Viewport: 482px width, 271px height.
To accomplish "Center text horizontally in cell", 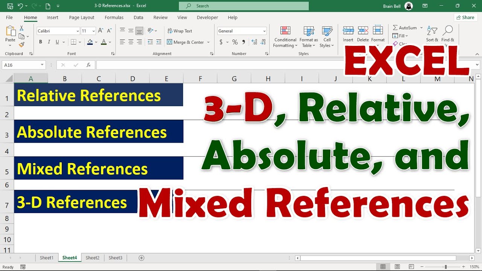I will coord(131,42).
